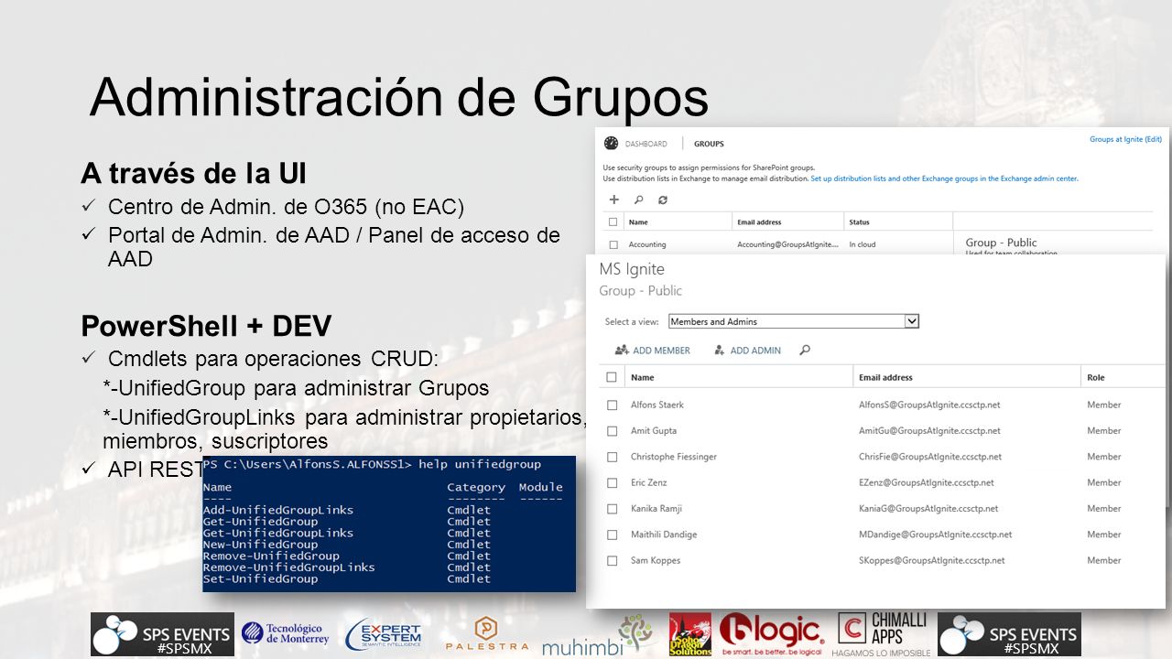Click Remove-UnifiedGroupLinks in PowerShell output
This screenshot has width=1172, height=659.
pyautogui.click(x=289, y=567)
